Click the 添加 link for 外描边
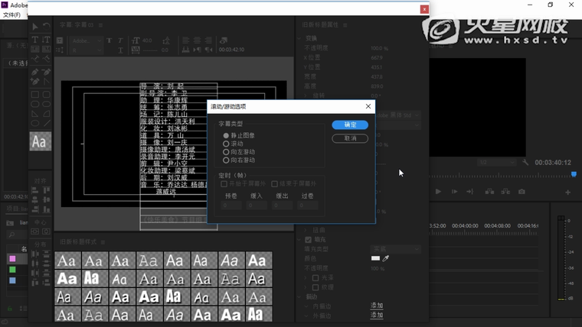582x327 pixels. tap(377, 315)
